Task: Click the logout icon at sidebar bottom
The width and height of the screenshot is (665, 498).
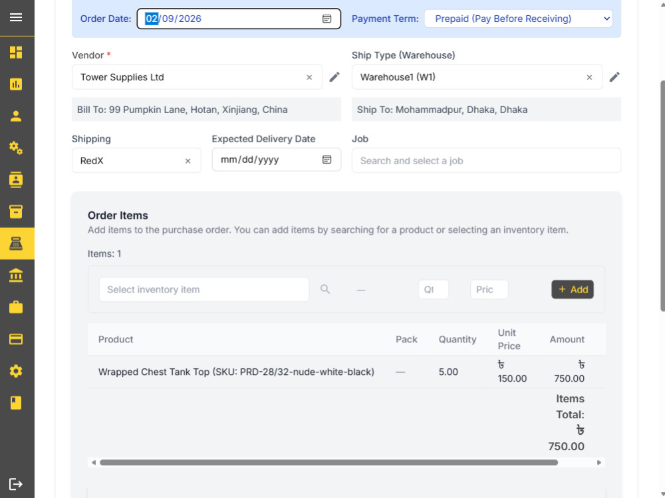Action: pyautogui.click(x=16, y=484)
